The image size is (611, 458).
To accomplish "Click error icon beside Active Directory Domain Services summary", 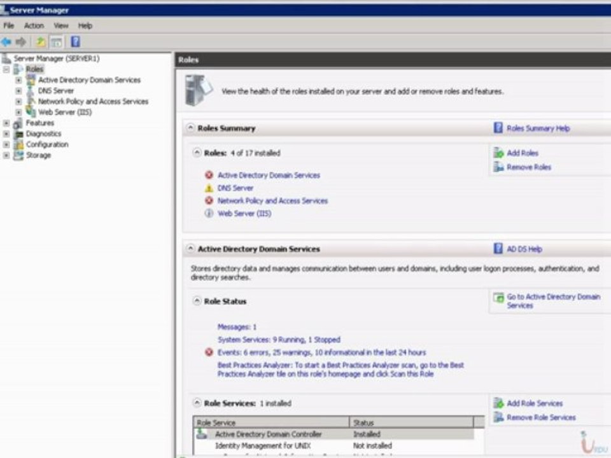I will [209, 176].
